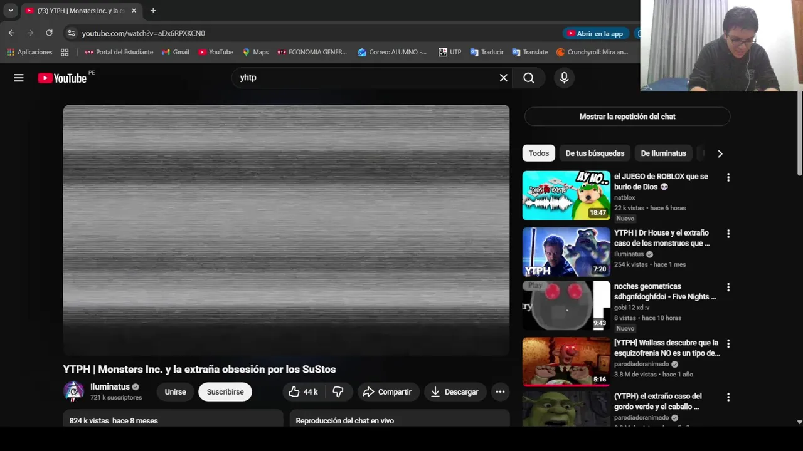This screenshot has width=803, height=451.
Task: Open the bookmarks grid icon next to Aplicaciones
Action: coord(65,52)
